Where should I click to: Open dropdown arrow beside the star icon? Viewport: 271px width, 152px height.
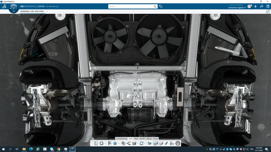click(119, 143)
